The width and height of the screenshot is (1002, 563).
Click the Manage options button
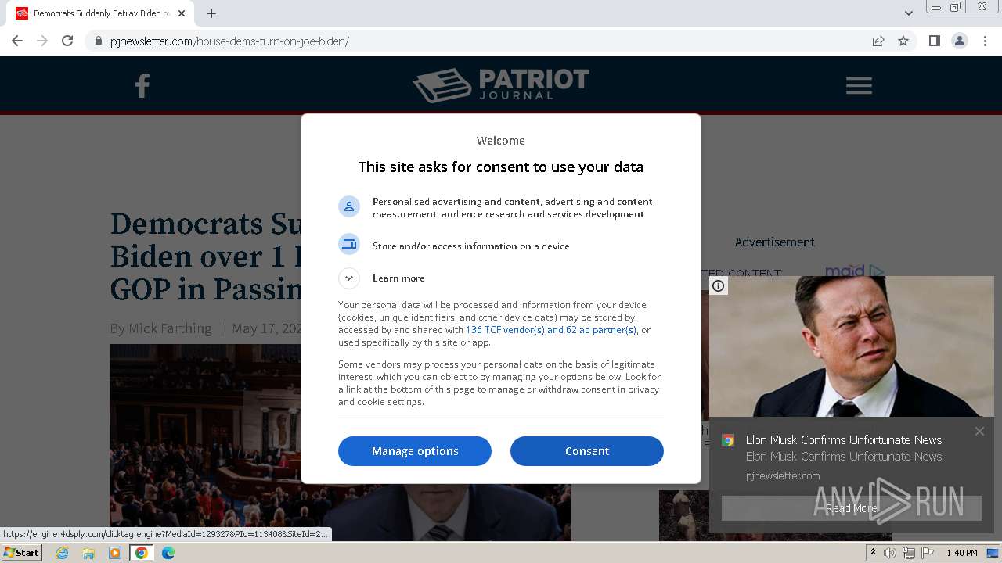click(415, 451)
